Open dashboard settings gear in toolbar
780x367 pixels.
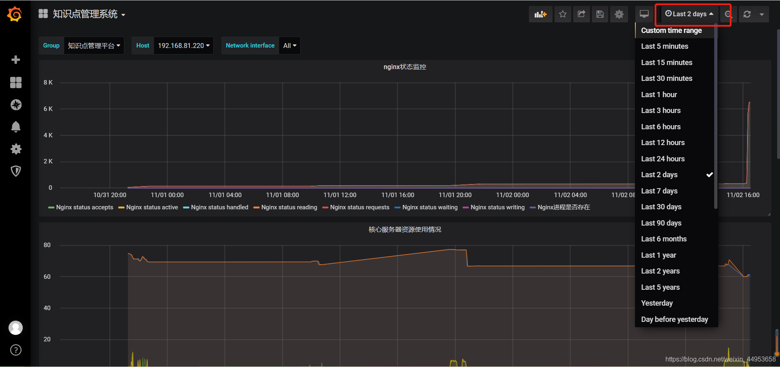tap(619, 14)
